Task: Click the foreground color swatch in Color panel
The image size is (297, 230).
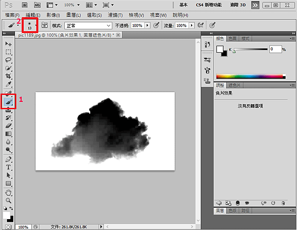Action: [220, 49]
